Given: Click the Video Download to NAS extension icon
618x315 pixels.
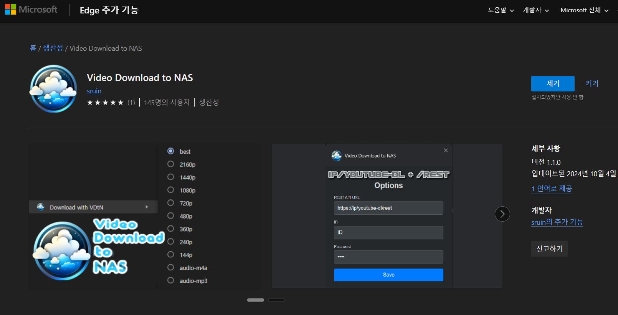Looking at the screenshot, I should coord(53,89).
